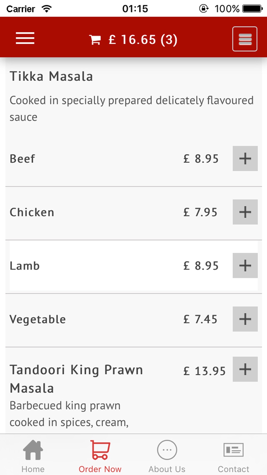
Task: Tap the £ 13.95 price label
Action: click(205, 371)
